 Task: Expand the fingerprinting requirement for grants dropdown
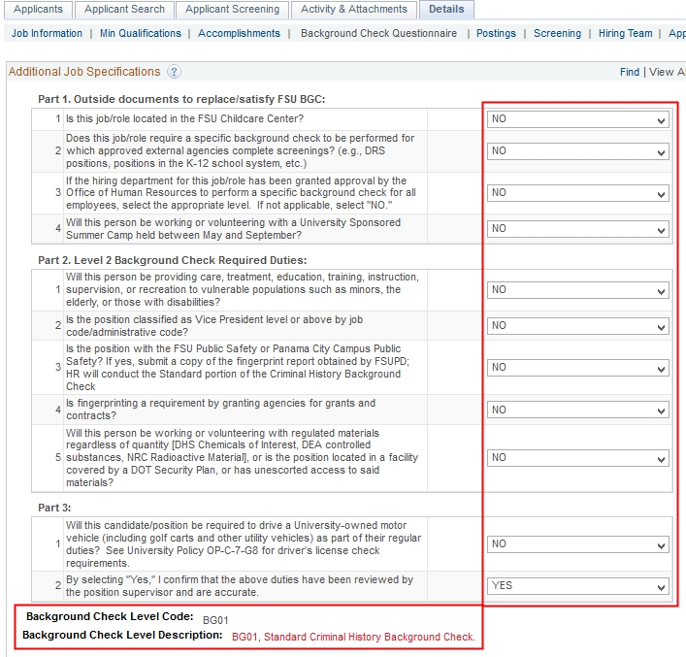[577, 411]
